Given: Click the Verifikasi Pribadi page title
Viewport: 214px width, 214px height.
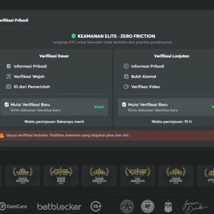Looking at the screenshot, I should pos(14,20).
